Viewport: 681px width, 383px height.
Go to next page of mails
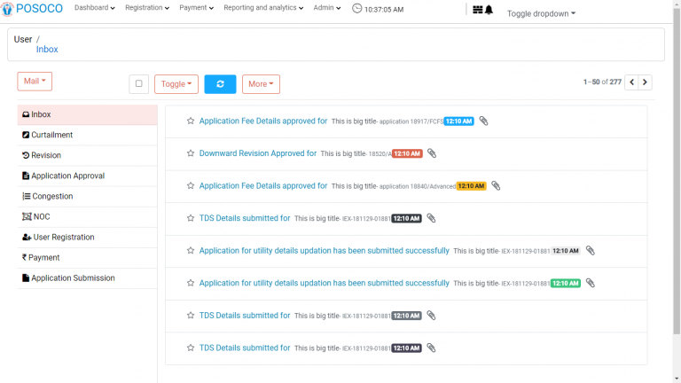point(645,82)
